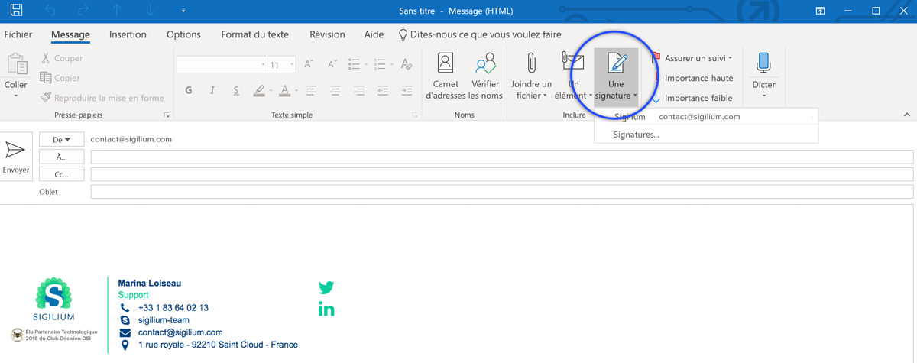Toggle the bullet list button
The height and width of the screenshot is (363, 917).
click(x=355, y=65)
